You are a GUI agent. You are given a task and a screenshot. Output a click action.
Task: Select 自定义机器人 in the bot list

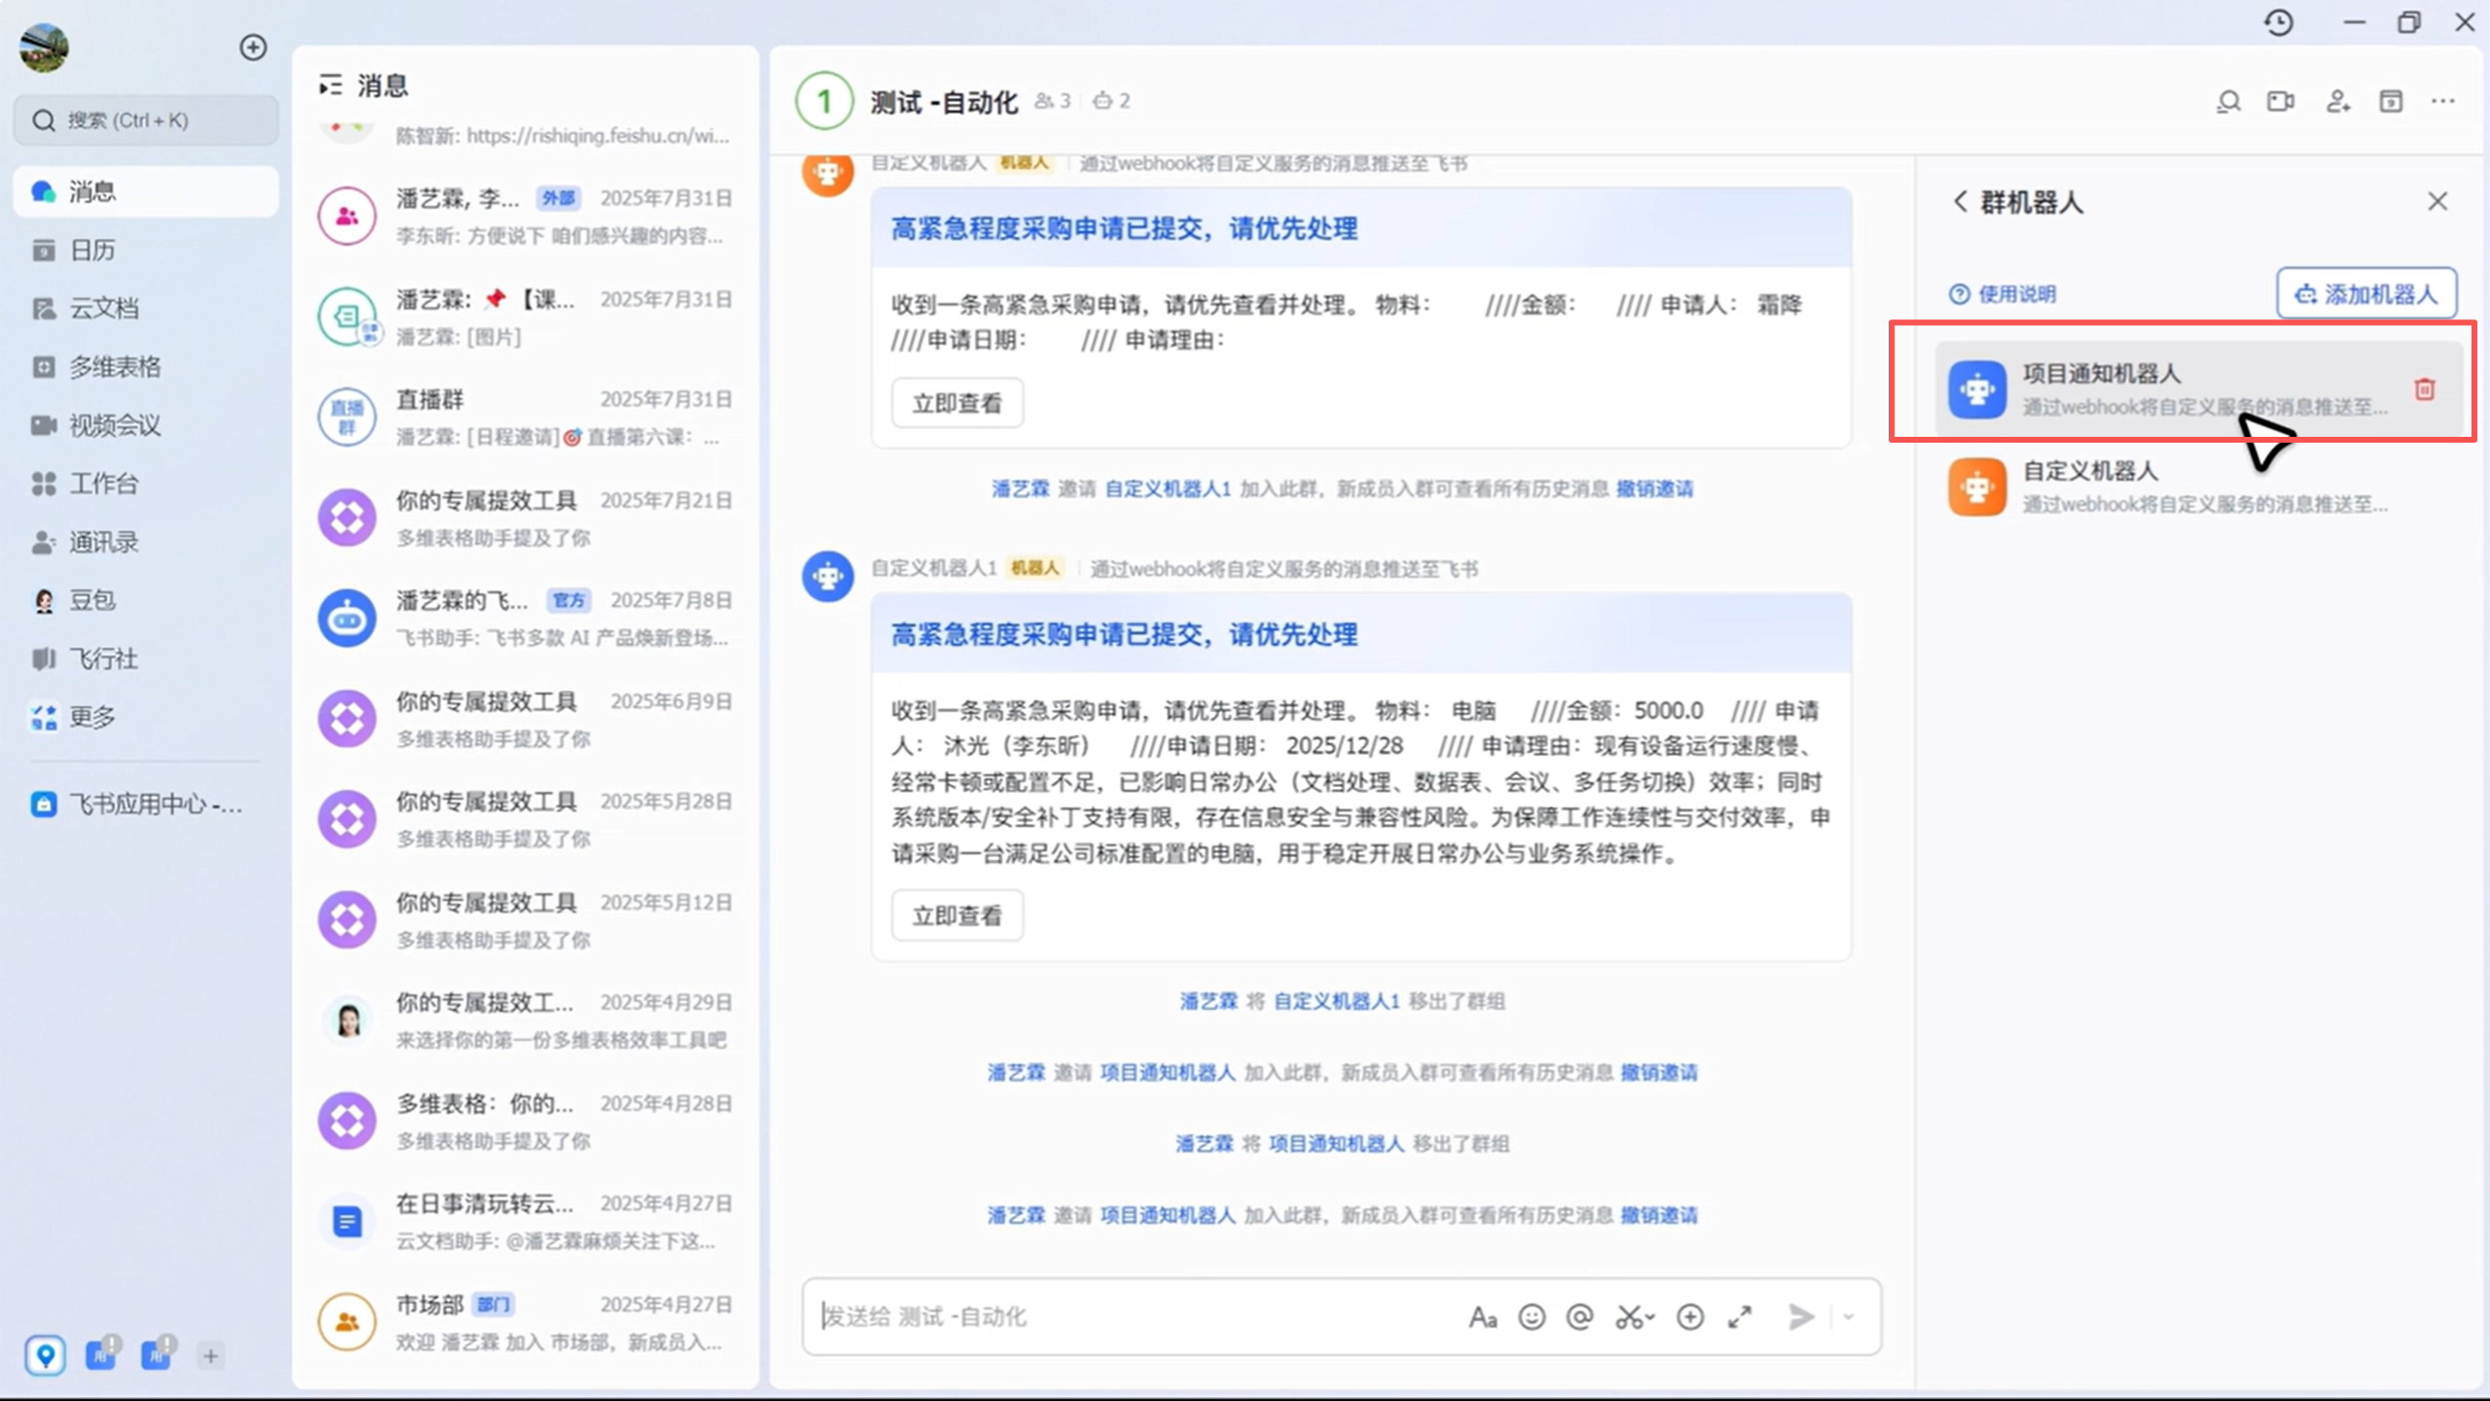(2199, 486)
